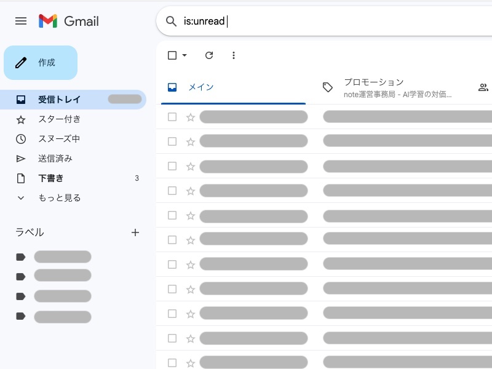Click the 作成 compose button
Viewport: 492px width, 369px height.
[41, 63]
